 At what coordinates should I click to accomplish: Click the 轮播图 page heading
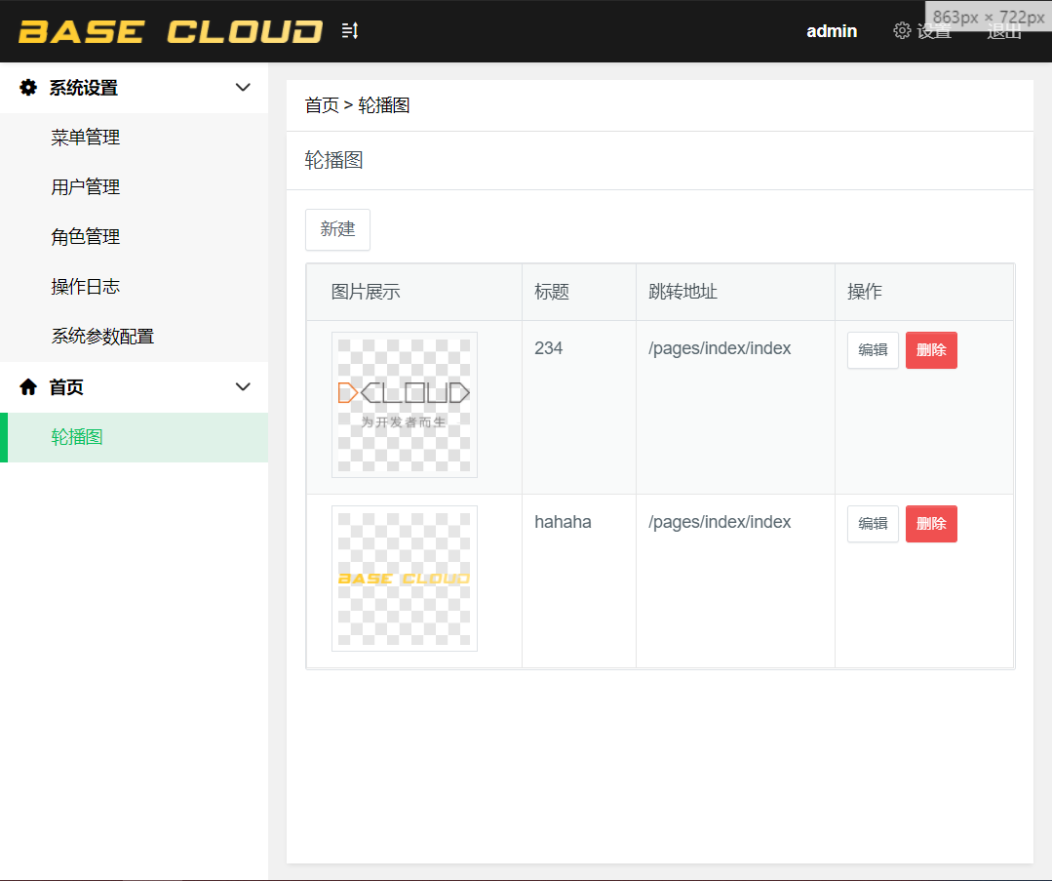click(x=333, y=160)
